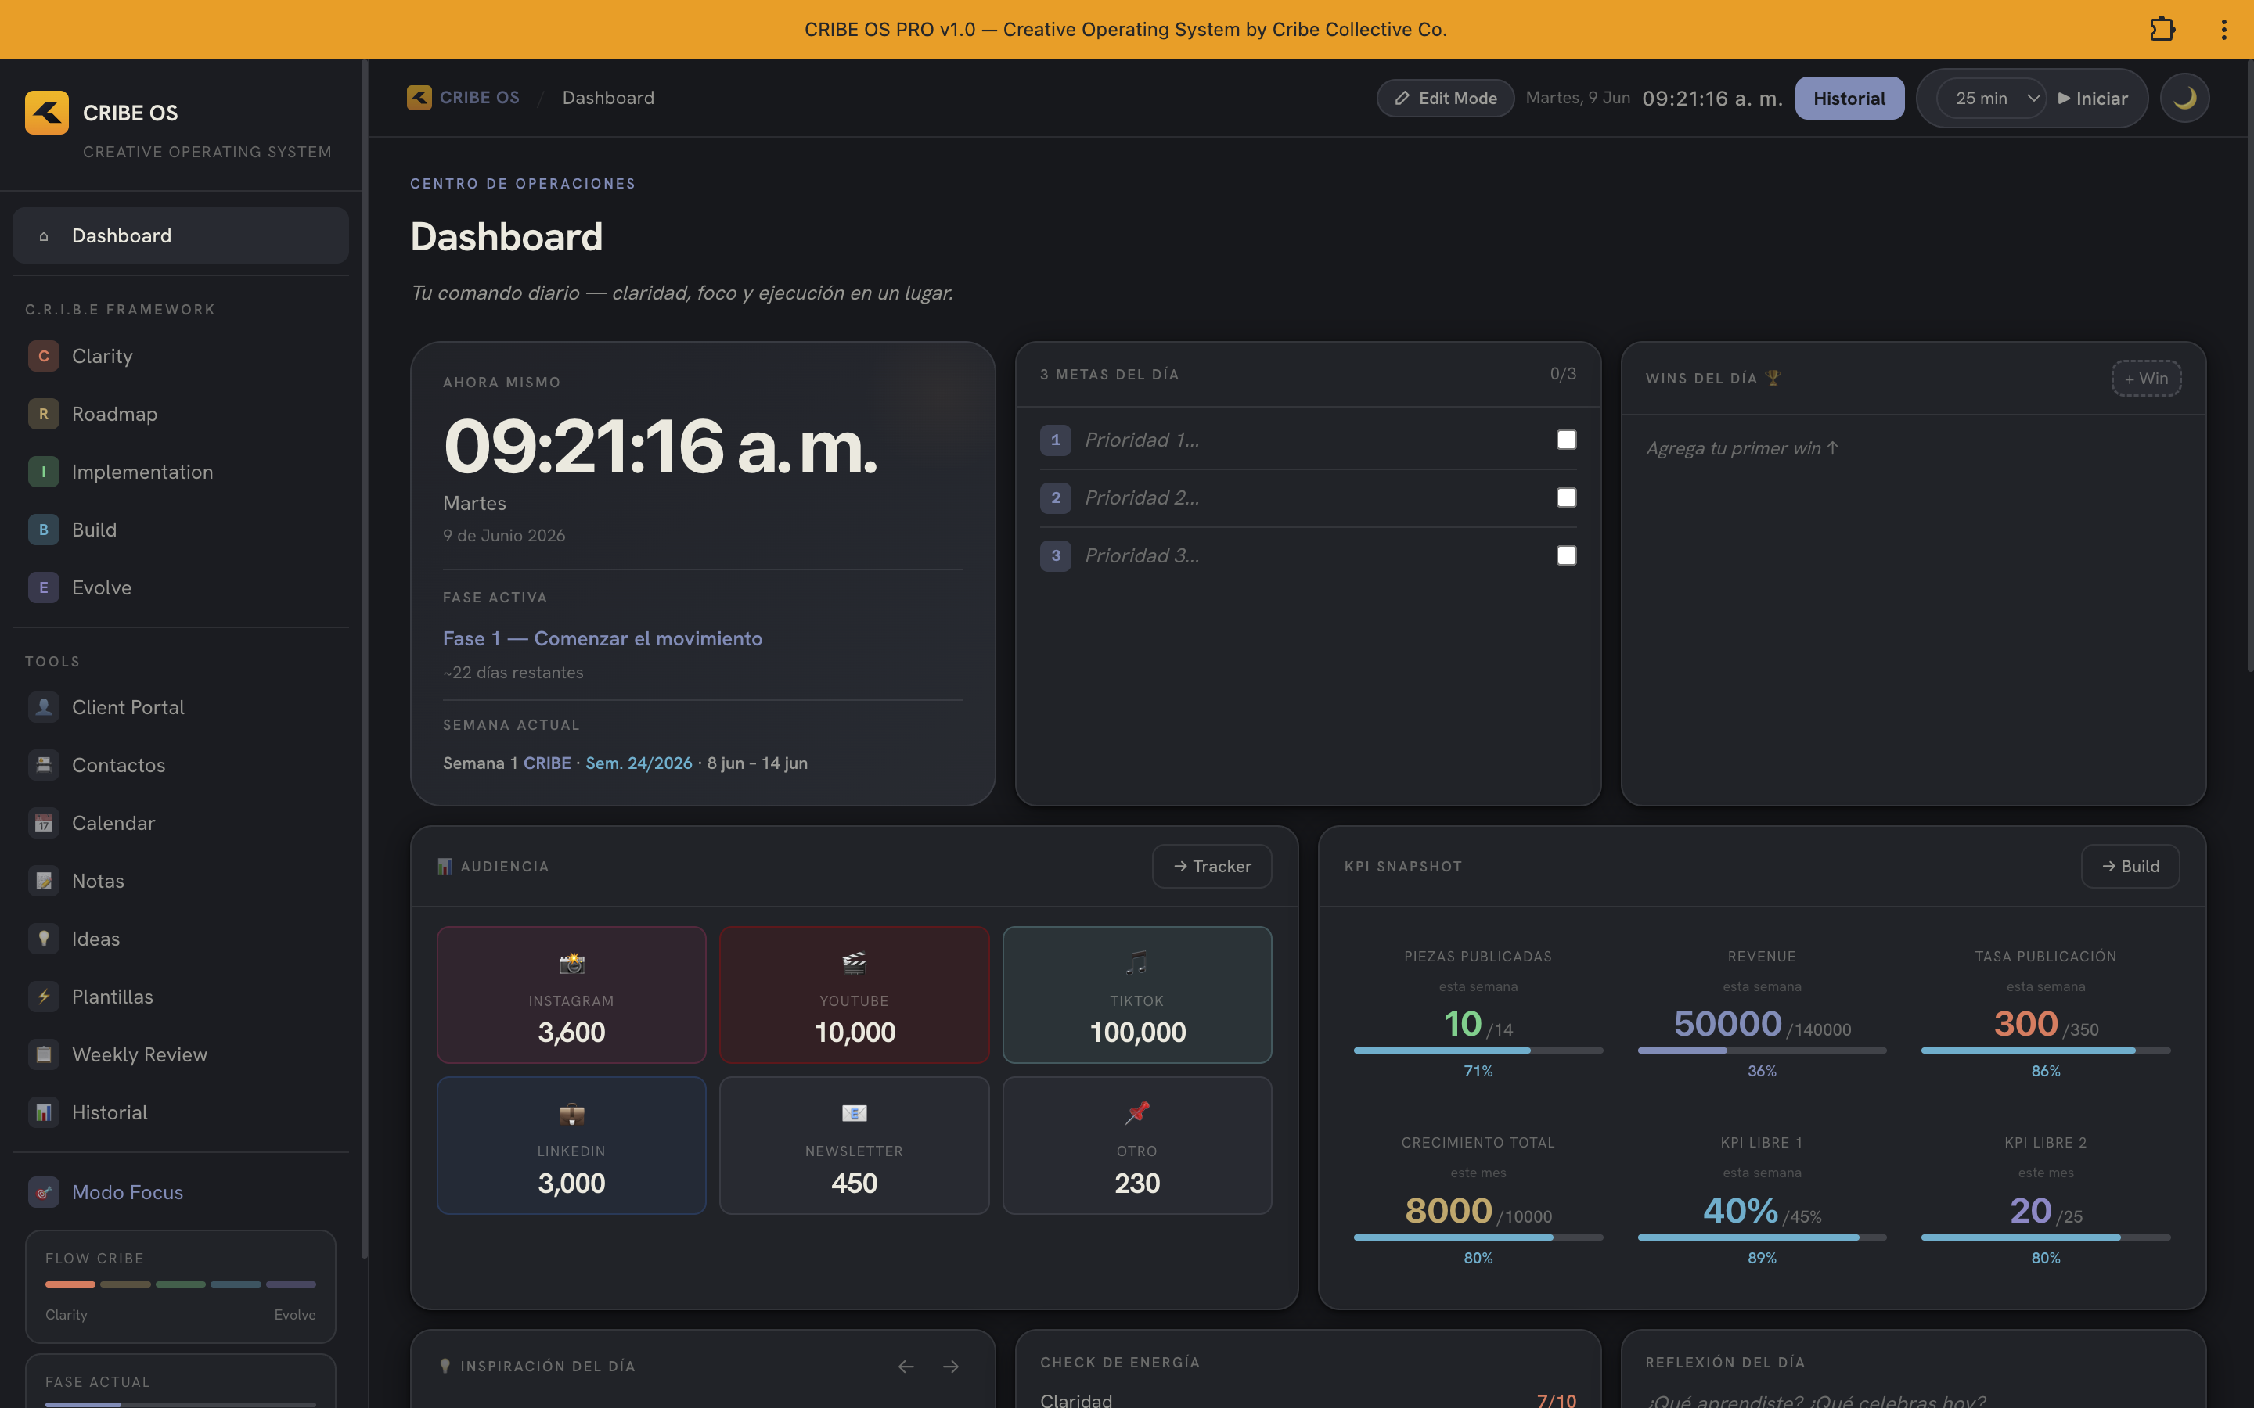Click the Sem. 24/2026 text
Viewport: 2254px width, 1408px height.
point(639,763)
